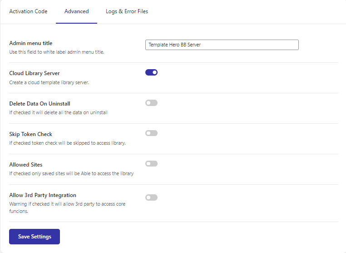Click the "Allow 3rd Party Integration" heading label
346x253 pixels.
[43, 195]
